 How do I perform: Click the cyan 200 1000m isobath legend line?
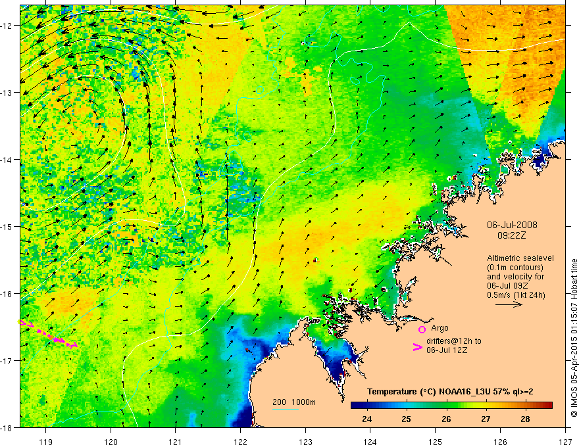click(286, 409)
